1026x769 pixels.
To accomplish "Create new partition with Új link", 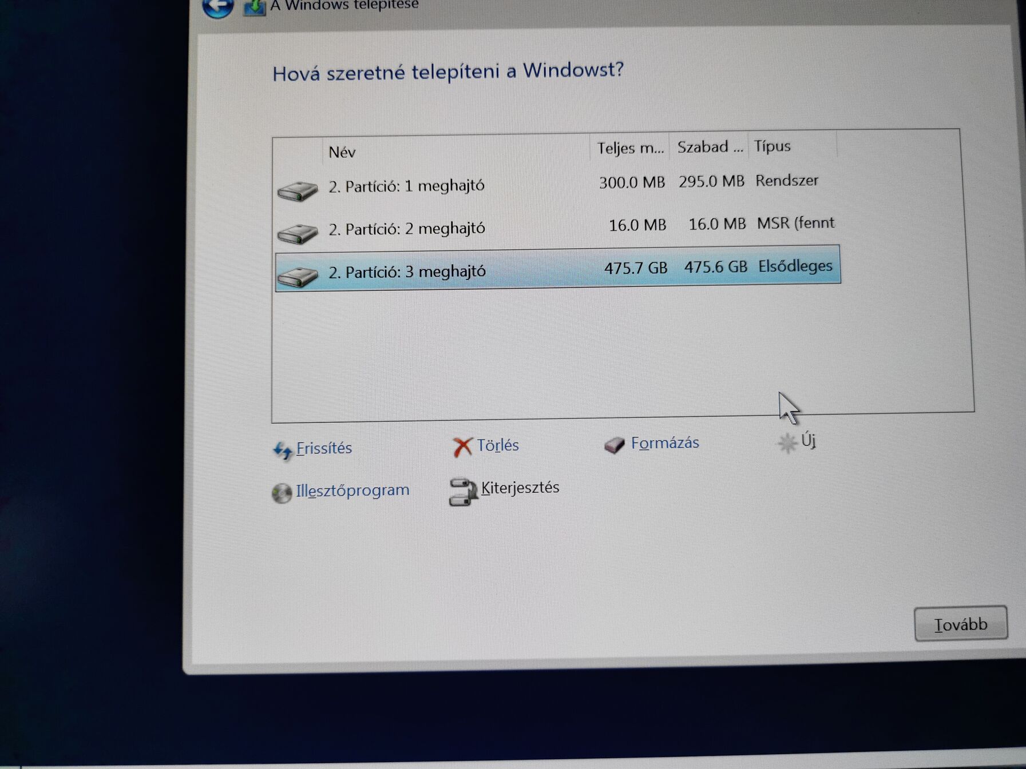I will [x=809, y=441].
